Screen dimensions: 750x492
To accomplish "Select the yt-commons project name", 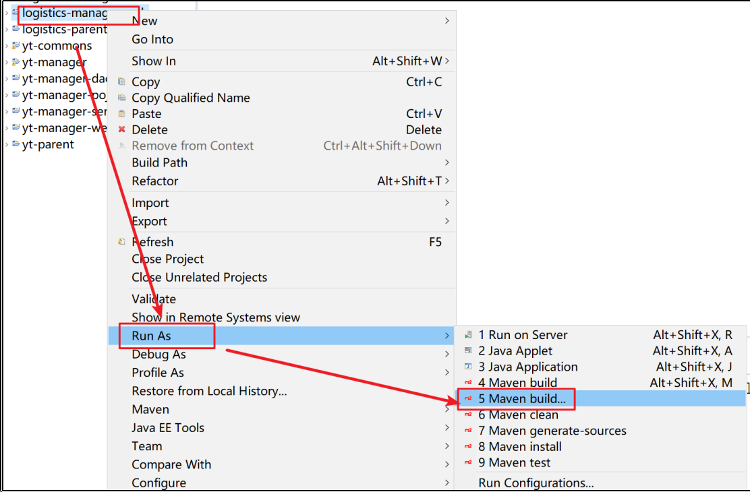I will pos(57,46).
